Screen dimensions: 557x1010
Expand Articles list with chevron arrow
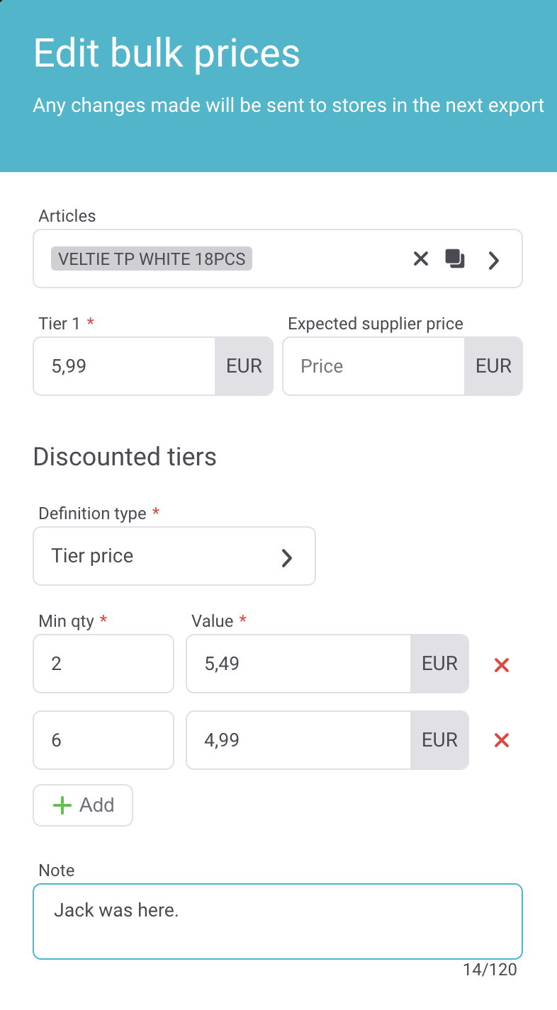494,260
